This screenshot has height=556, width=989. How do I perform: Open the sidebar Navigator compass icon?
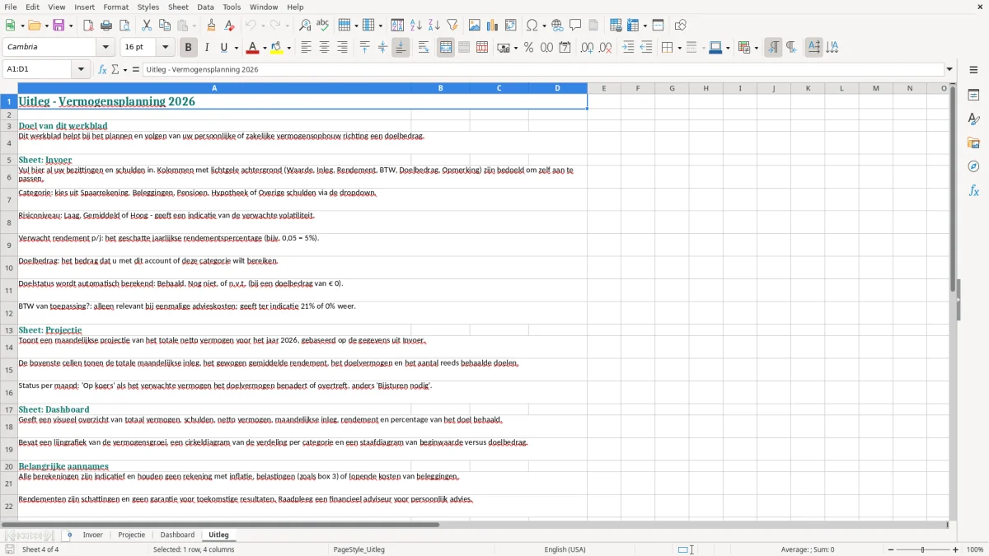click(x=973, y=166)
